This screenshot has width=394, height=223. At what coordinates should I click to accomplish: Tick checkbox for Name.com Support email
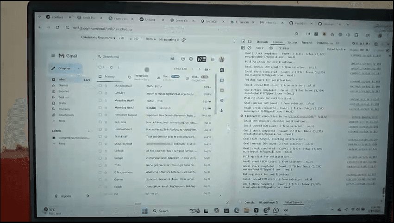100,115
